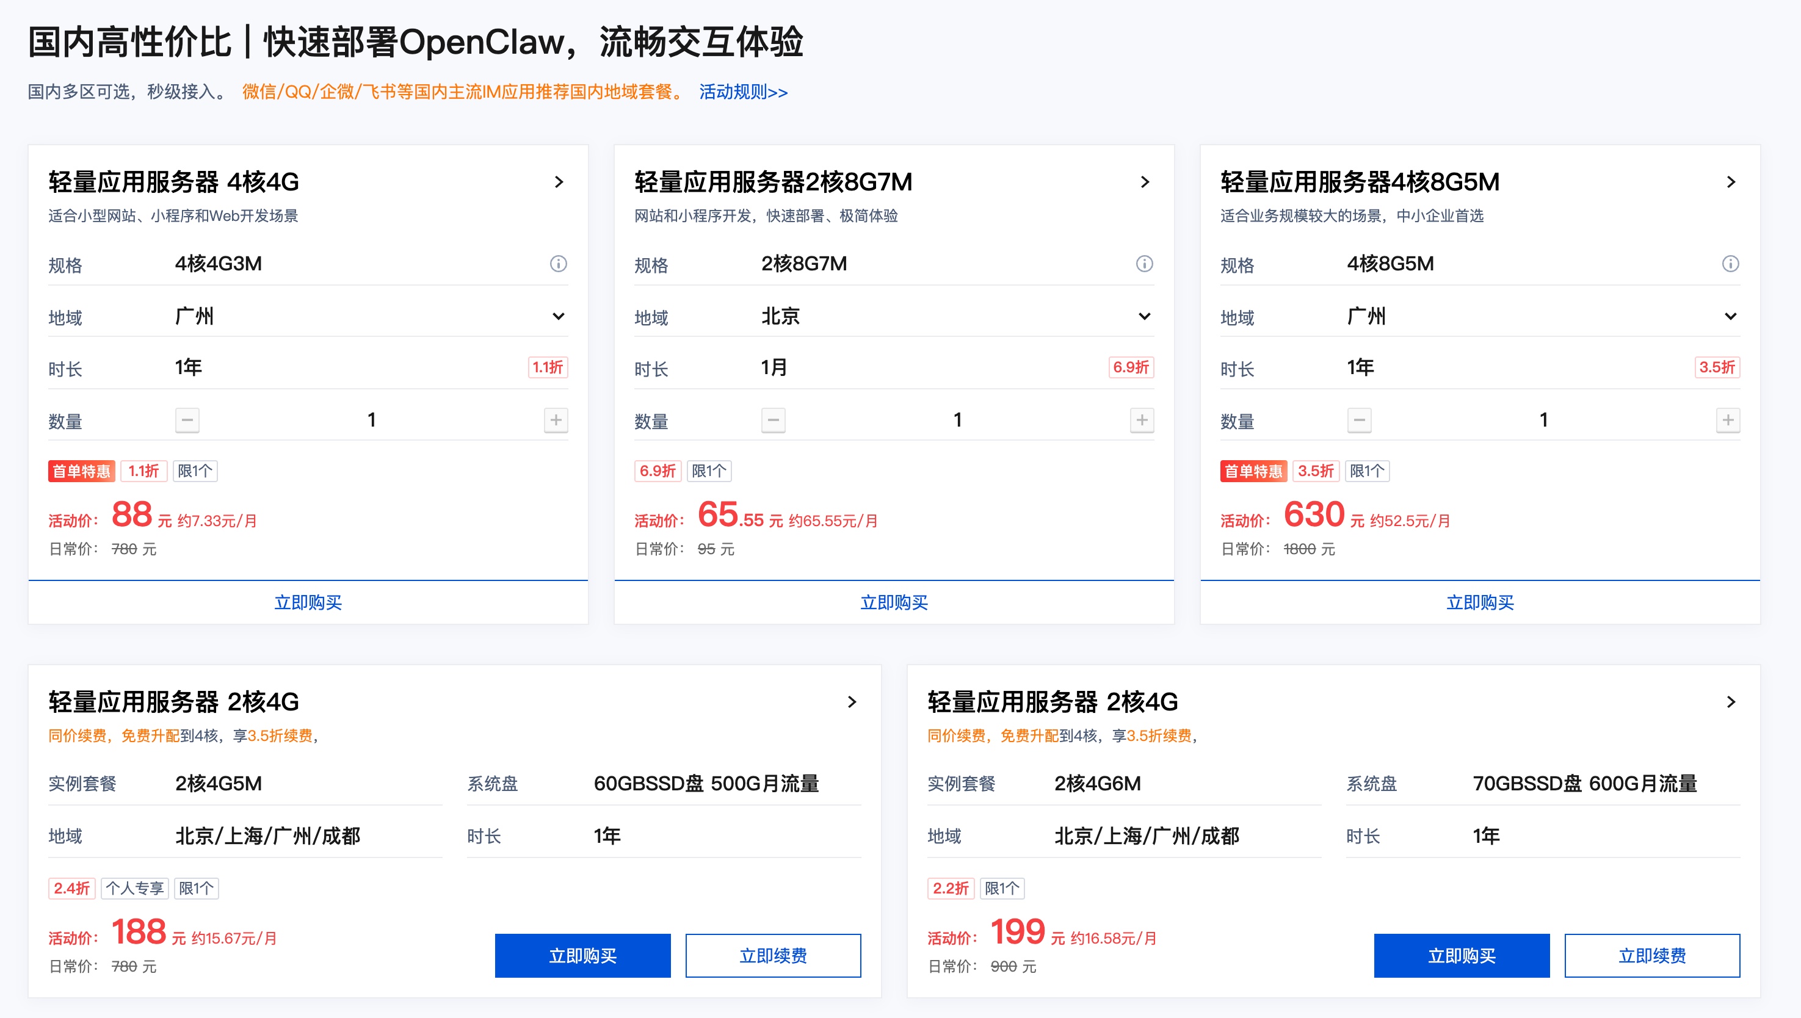Click the 日常价 1800 元 strikethrough price
This screenshot has height=1018, width=1801.
click(x=1300, y=549)
